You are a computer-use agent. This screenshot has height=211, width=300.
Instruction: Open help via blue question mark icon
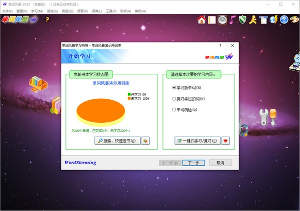click(x=284, y=19)
